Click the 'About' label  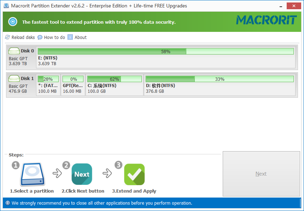(x=81, y=37)
